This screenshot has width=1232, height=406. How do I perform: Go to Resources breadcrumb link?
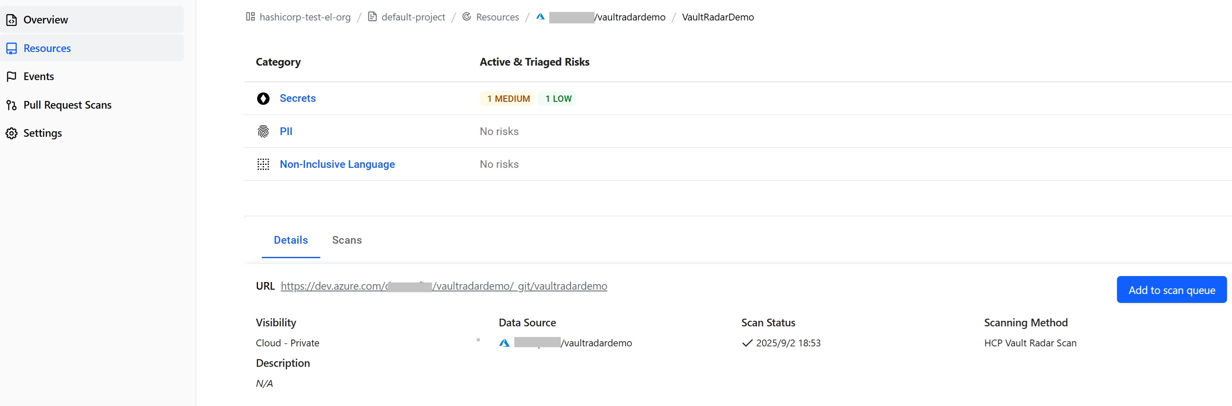tap(497, 17)
